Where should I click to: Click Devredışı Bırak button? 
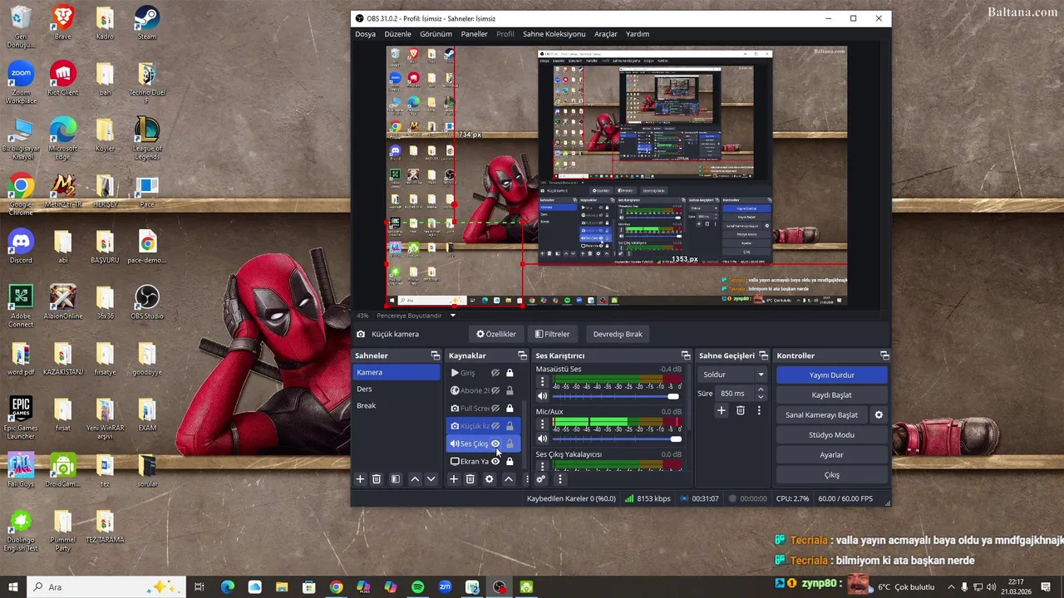pos(618,334)
